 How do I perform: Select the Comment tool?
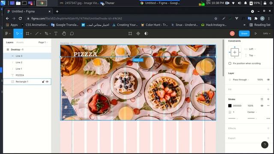click(x=72, y=33)
